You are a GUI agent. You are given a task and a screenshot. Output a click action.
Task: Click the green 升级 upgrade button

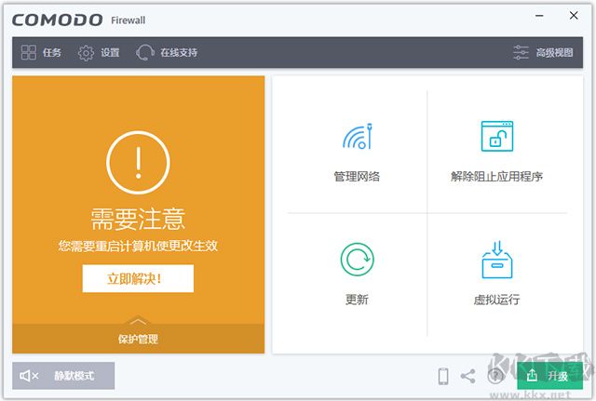549,376
